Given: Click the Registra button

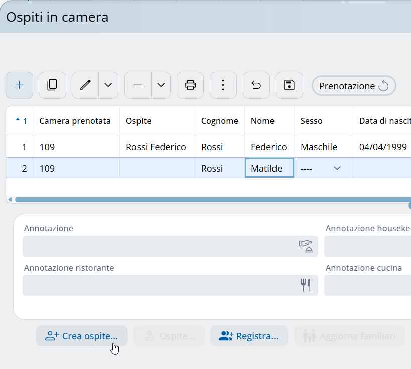Looking at the screenshot, I should point(249,336).
